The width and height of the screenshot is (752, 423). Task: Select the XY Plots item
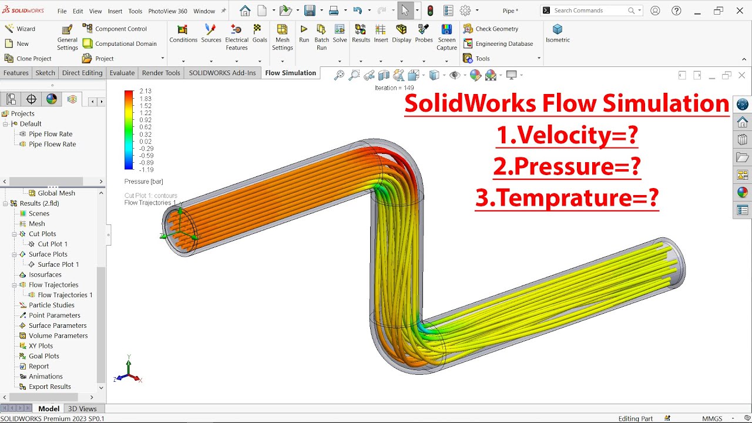[41, 346]
